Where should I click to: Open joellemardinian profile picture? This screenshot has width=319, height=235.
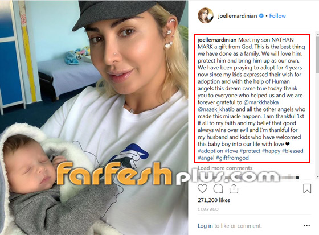pyautogui.click(x=206, y=16)
